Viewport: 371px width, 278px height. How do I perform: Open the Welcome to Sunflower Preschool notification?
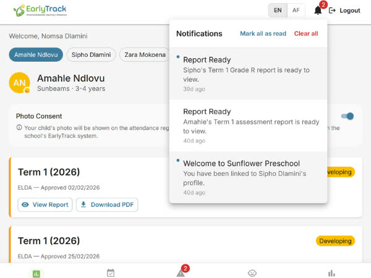[x=248, y=177]
